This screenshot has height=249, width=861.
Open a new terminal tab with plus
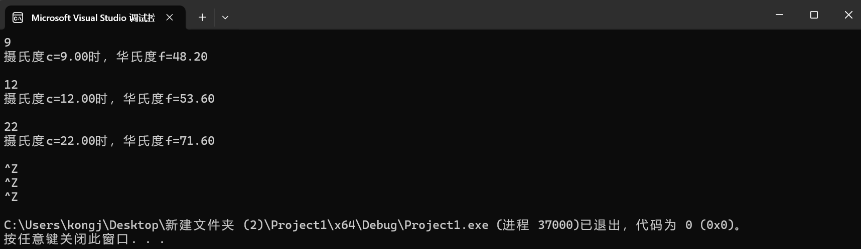pyautogui.click(x=202, y=18)
